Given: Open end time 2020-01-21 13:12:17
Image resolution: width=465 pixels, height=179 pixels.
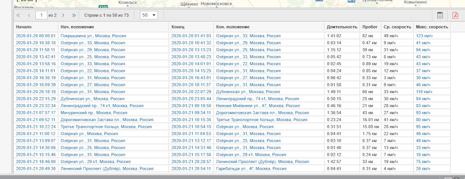Looking at the screenshot, I should point(191,140).
